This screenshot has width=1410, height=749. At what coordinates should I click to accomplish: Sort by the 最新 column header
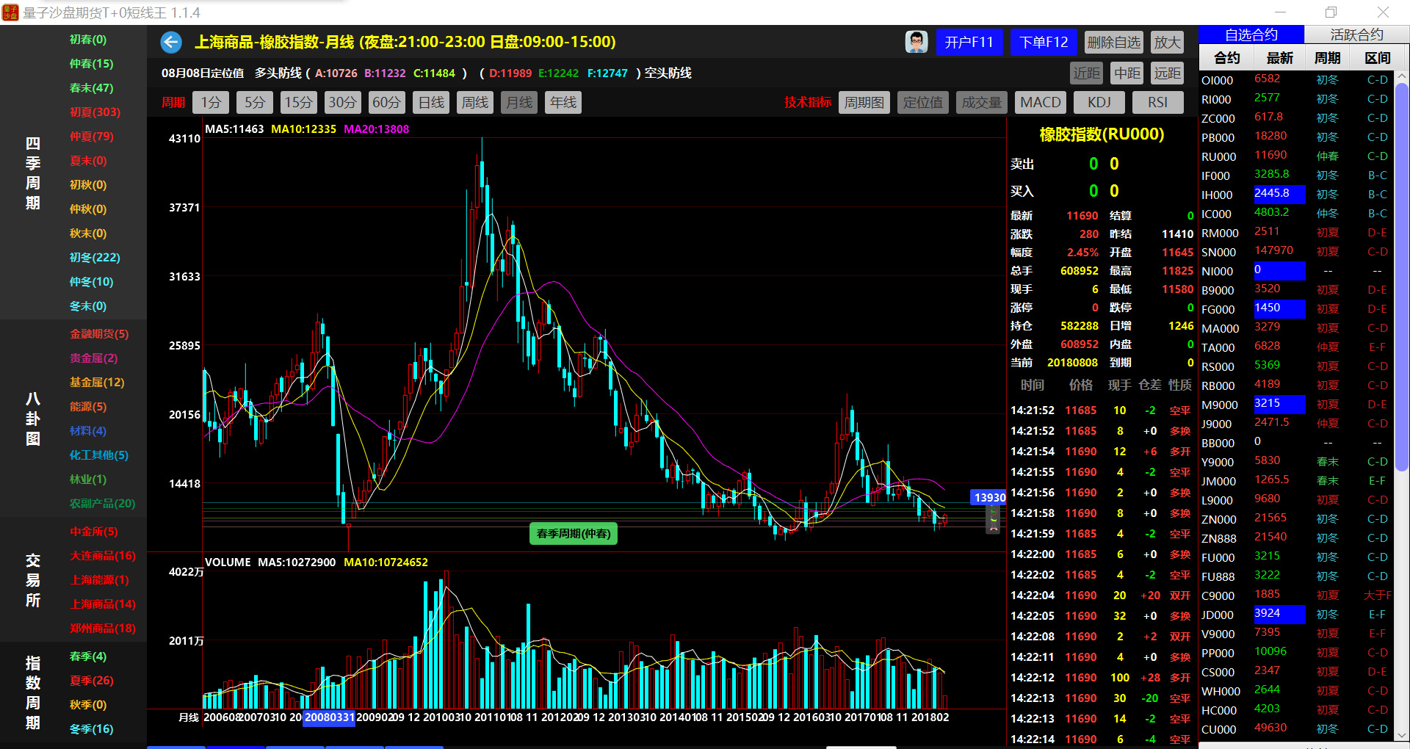click(1279, 57)
